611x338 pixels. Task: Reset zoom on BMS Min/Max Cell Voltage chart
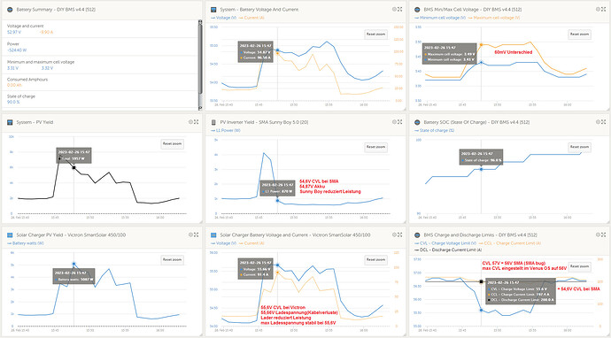pos(579,35)
